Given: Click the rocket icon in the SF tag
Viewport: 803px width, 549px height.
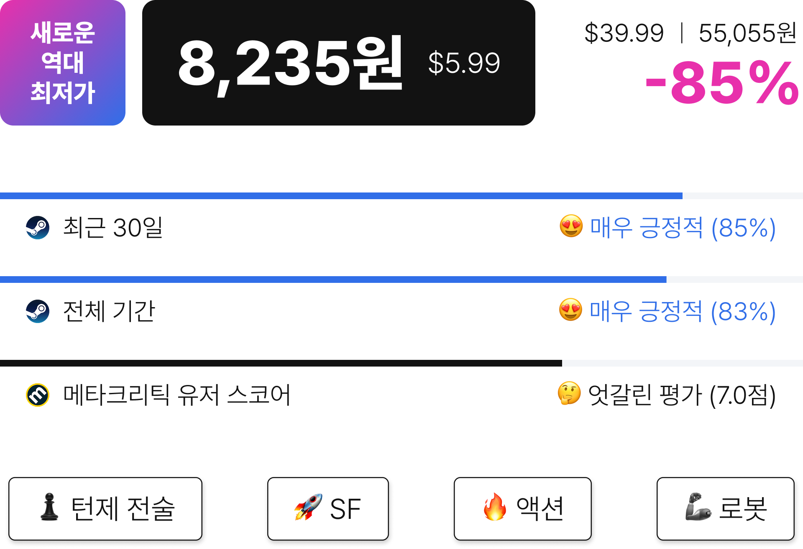Looking at the screenshot, I should 308,507.
